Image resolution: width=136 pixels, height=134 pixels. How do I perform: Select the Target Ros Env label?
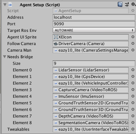point(22,30)
